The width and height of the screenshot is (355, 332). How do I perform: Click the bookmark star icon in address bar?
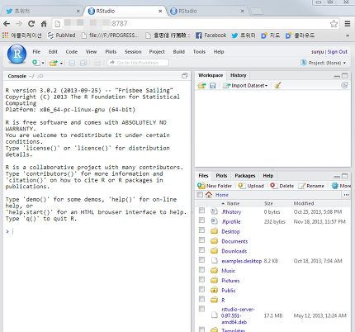[x=334, y=24]
